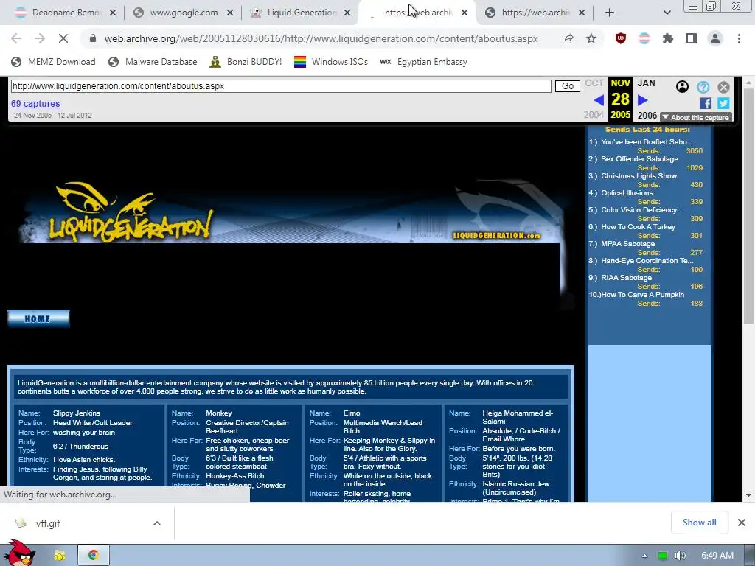755x566 pixels.
Task: Switch to last web.archive tab
Action: [535, 13]
